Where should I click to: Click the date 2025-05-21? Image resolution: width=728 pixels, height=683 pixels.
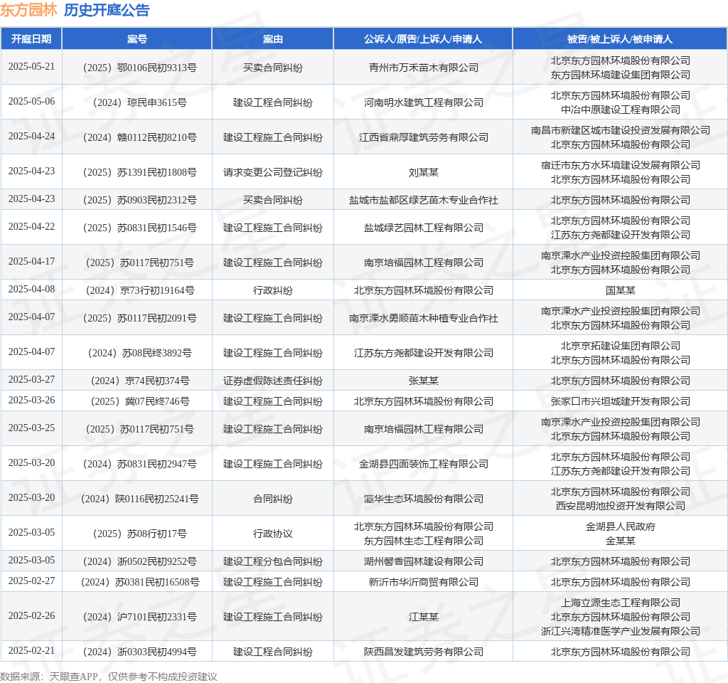tap(31, 66)
